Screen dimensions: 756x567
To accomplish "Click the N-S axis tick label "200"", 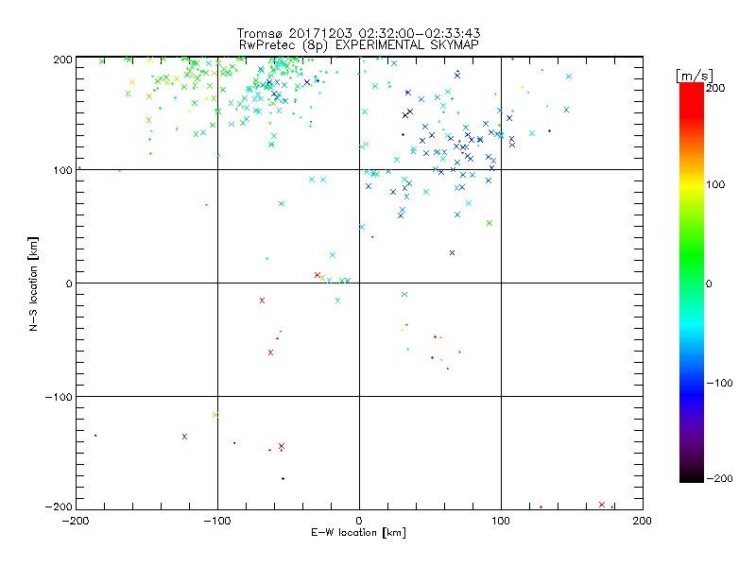I will (x=62, y=60).
